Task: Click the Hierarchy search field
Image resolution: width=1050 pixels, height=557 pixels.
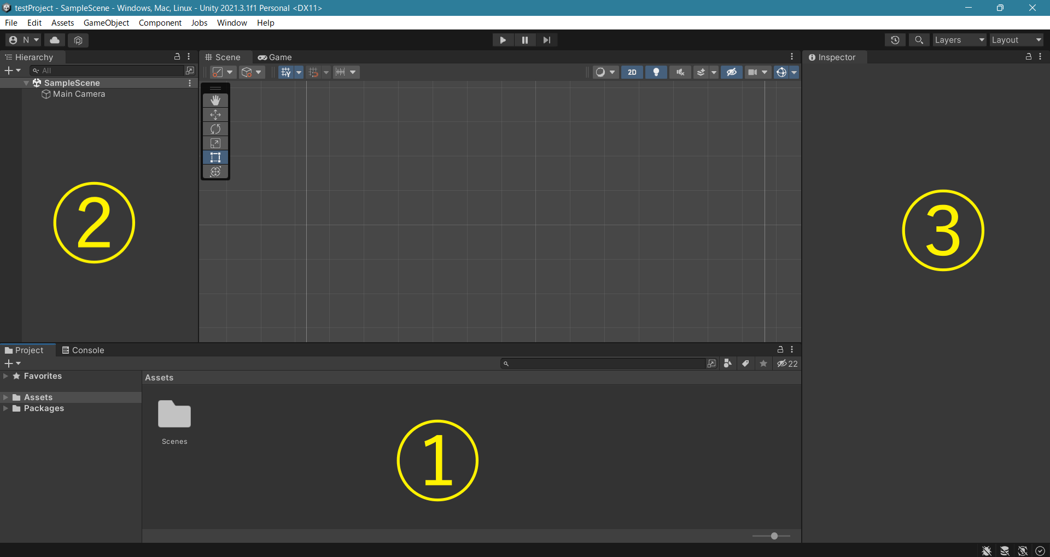Action: point(108,71)
